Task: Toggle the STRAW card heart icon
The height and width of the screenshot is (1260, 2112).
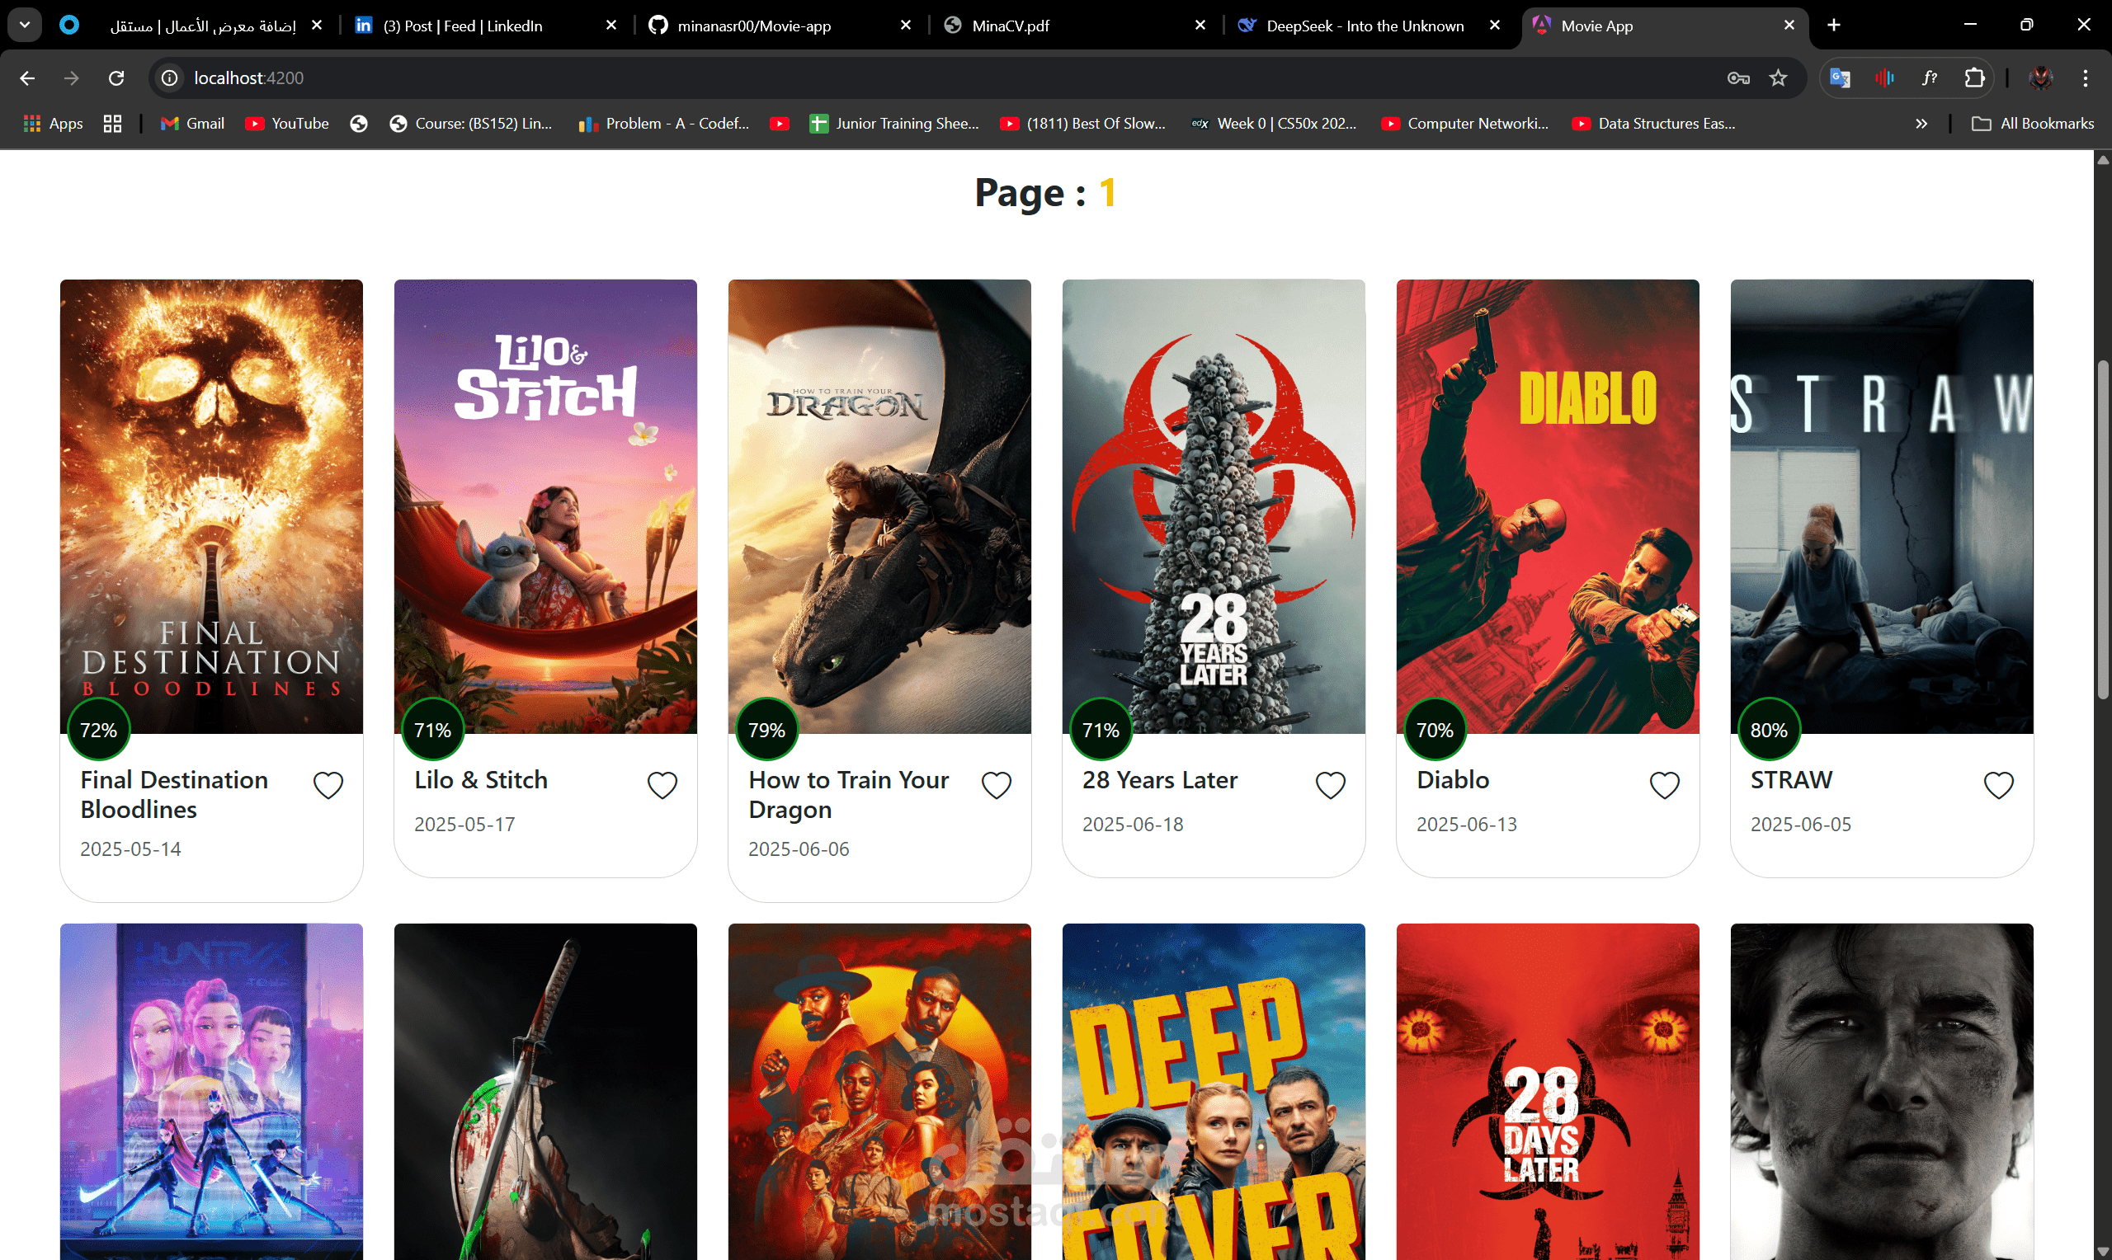Action: click(1998, 785)
